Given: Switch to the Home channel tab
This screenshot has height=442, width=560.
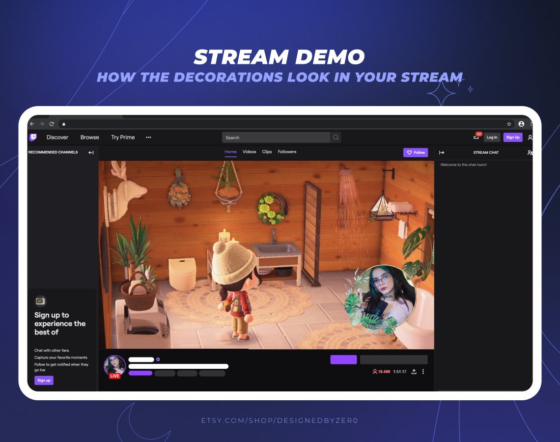Looking at the screenshot, I should tap(230, 152).
